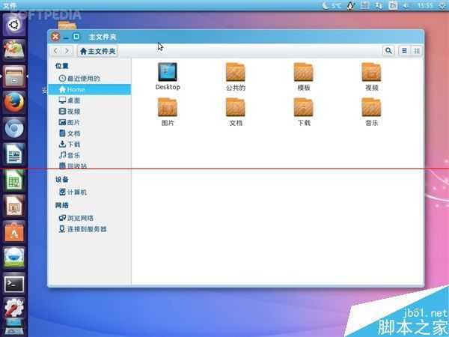Select 图片 in the sidebar
The image size is (449, 337).
[x=89, y=122]
